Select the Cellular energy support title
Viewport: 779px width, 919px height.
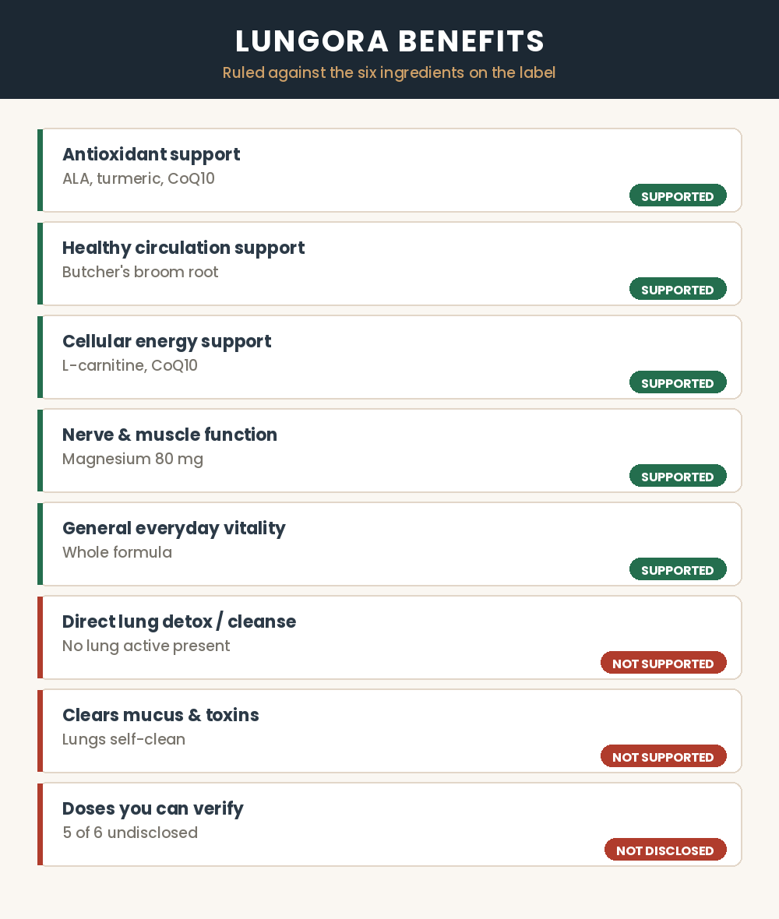coord(167,341)
